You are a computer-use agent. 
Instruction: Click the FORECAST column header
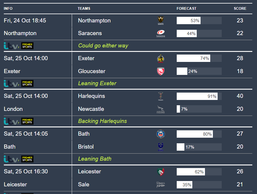tap(186, 9)
